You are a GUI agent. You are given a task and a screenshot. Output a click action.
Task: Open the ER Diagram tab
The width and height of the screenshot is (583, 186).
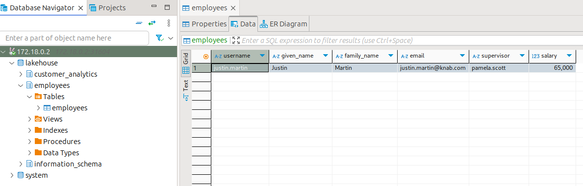point(284,24)
